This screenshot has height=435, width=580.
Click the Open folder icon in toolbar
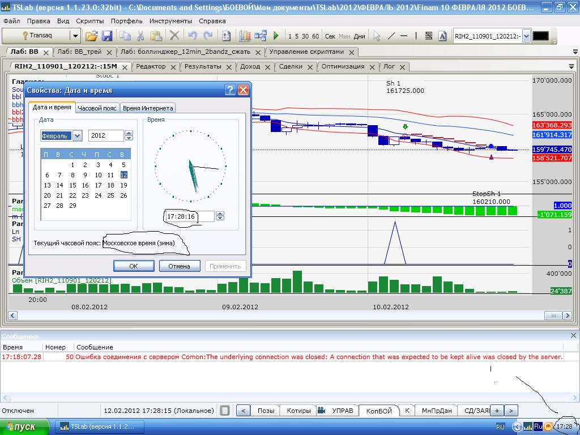[91, 36]
